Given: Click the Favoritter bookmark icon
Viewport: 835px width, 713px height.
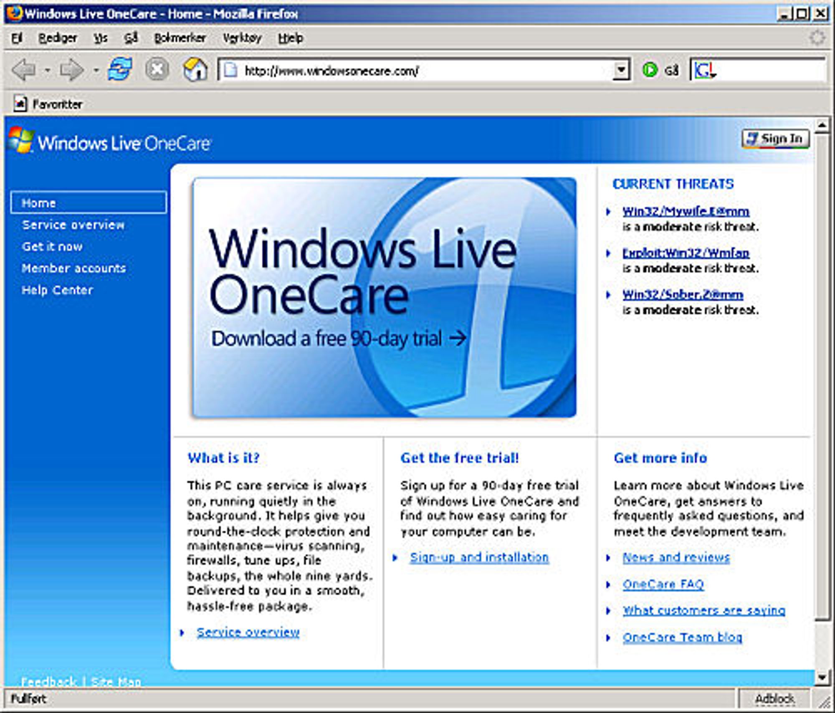Looking at the screenshot, I should 20,104.
